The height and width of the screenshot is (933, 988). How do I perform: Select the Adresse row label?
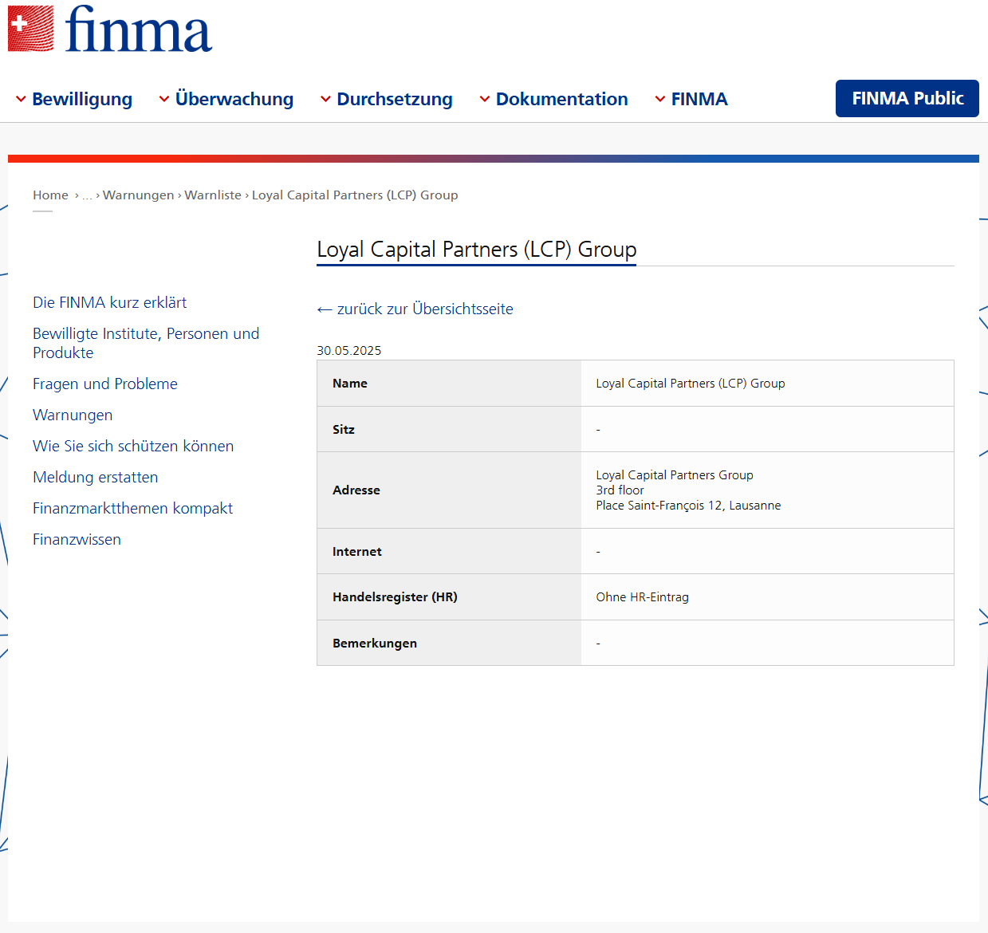[356, 490]
